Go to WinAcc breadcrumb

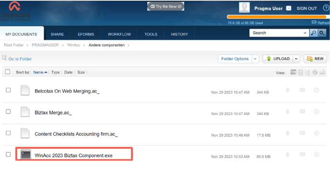74,45
